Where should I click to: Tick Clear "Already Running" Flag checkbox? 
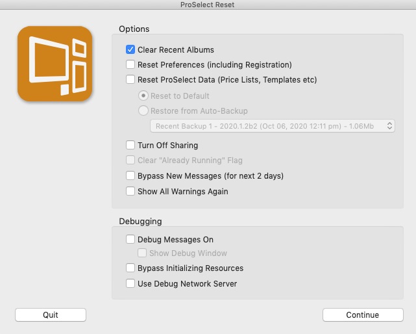point(130,161)
